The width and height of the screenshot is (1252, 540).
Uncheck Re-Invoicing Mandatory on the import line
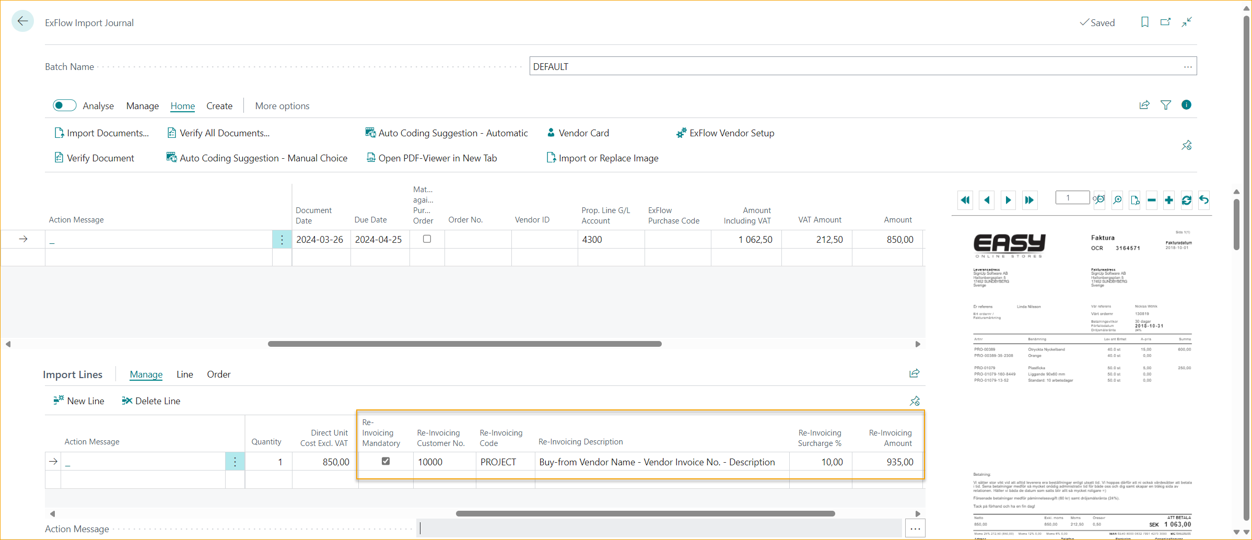(385, 462)
